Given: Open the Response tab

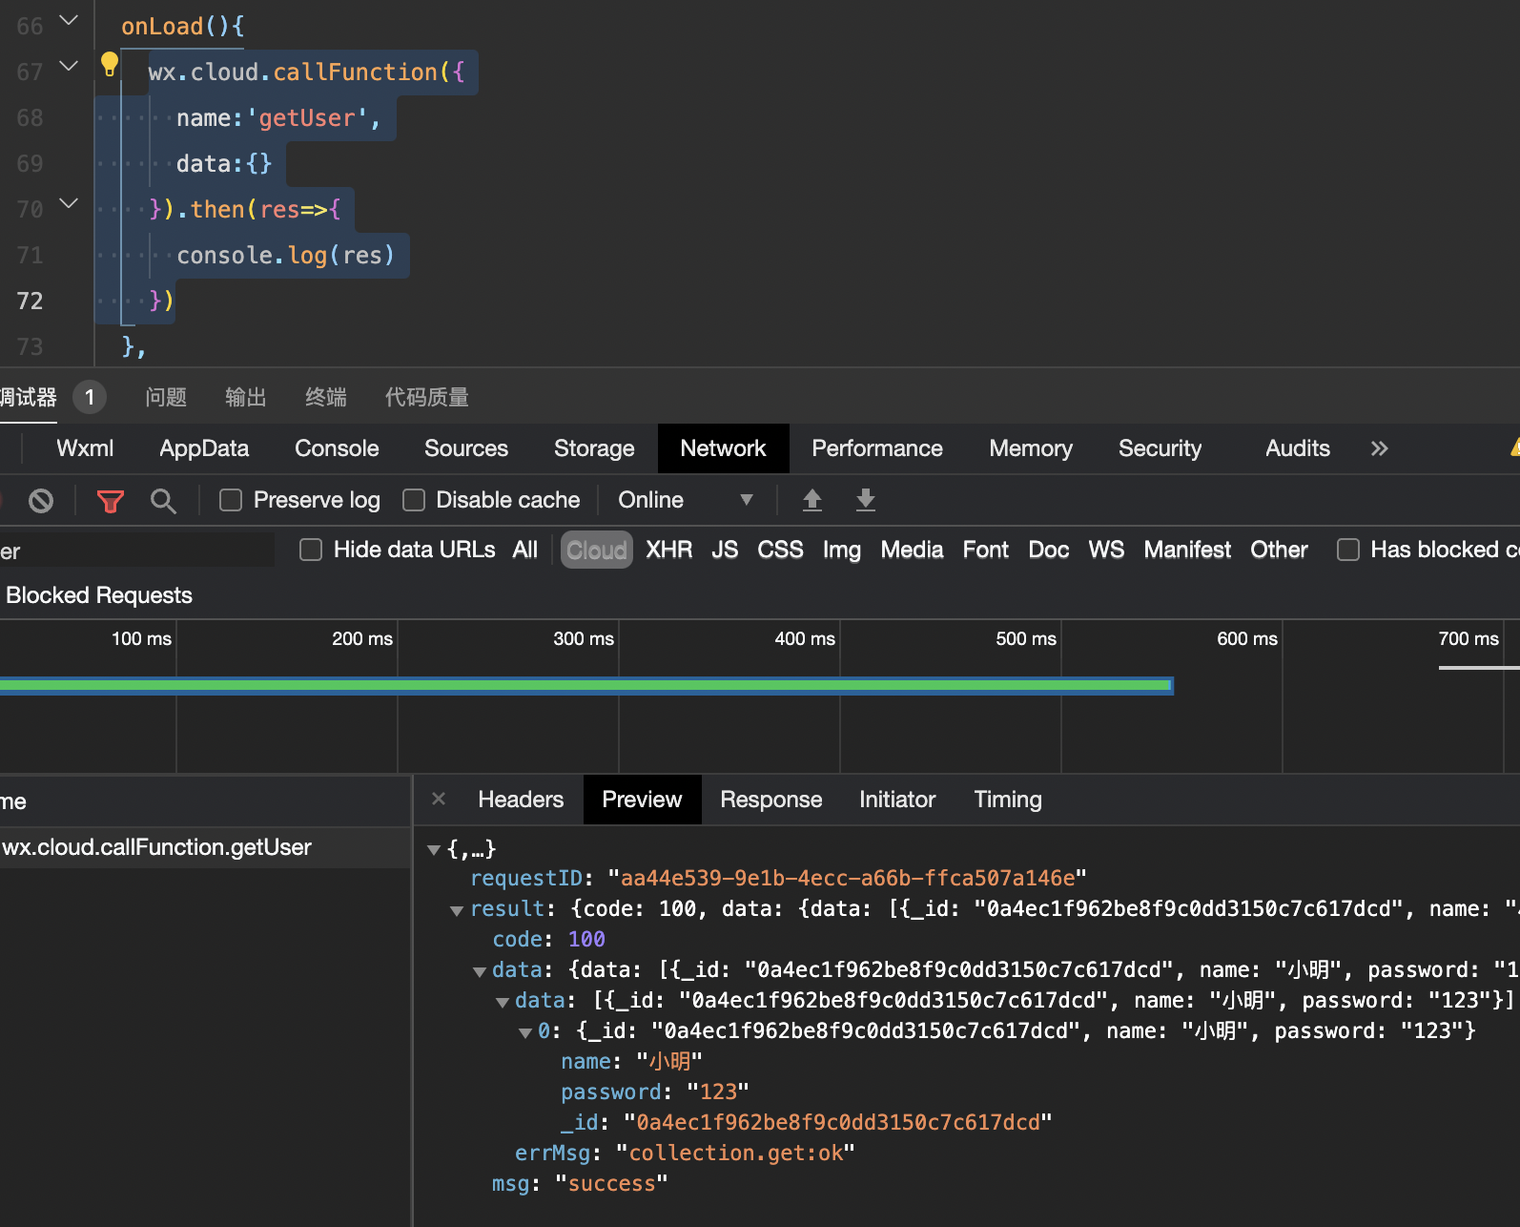Looking at the screenshot, I should pos(770,800).
